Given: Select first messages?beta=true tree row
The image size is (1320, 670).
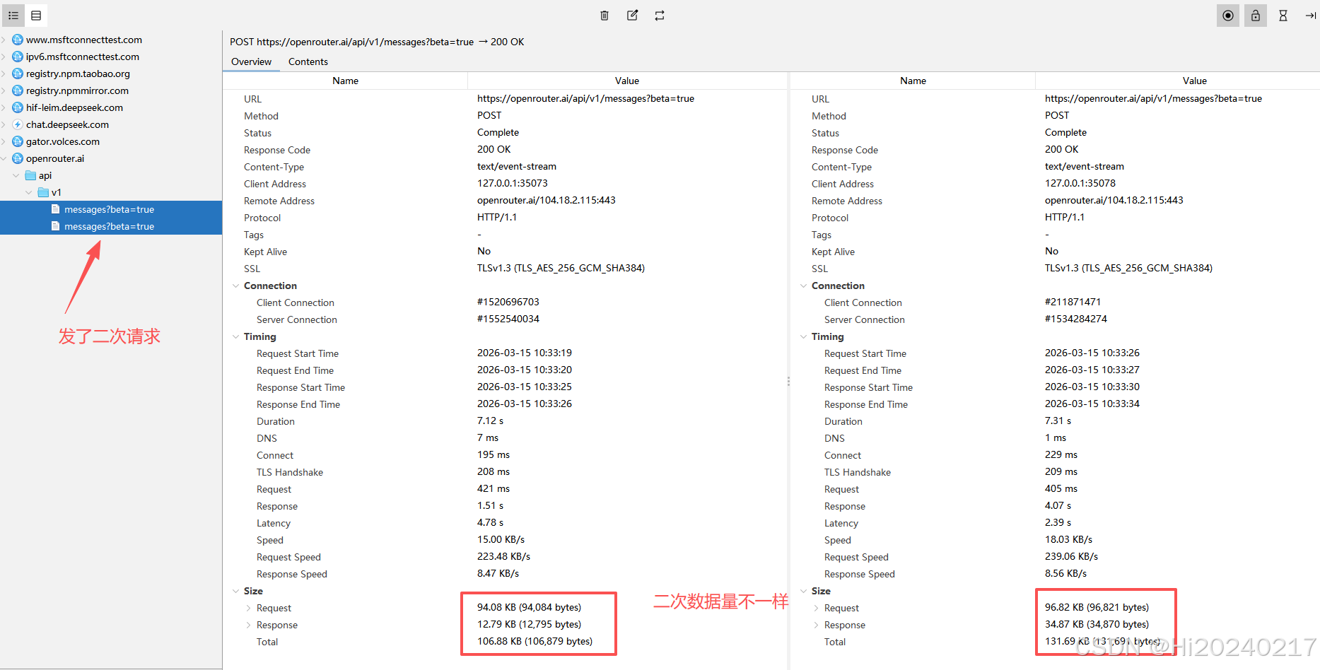Looking at the screenshot, I should point(111,209).
